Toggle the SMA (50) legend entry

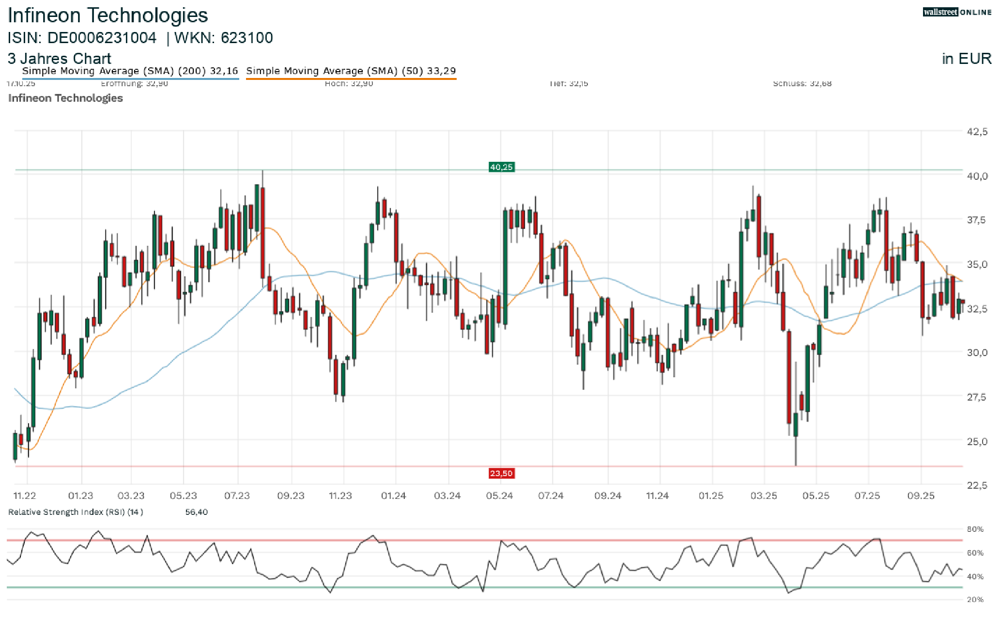351,71
